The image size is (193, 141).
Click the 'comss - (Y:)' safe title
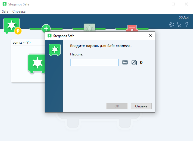point(22,43)
